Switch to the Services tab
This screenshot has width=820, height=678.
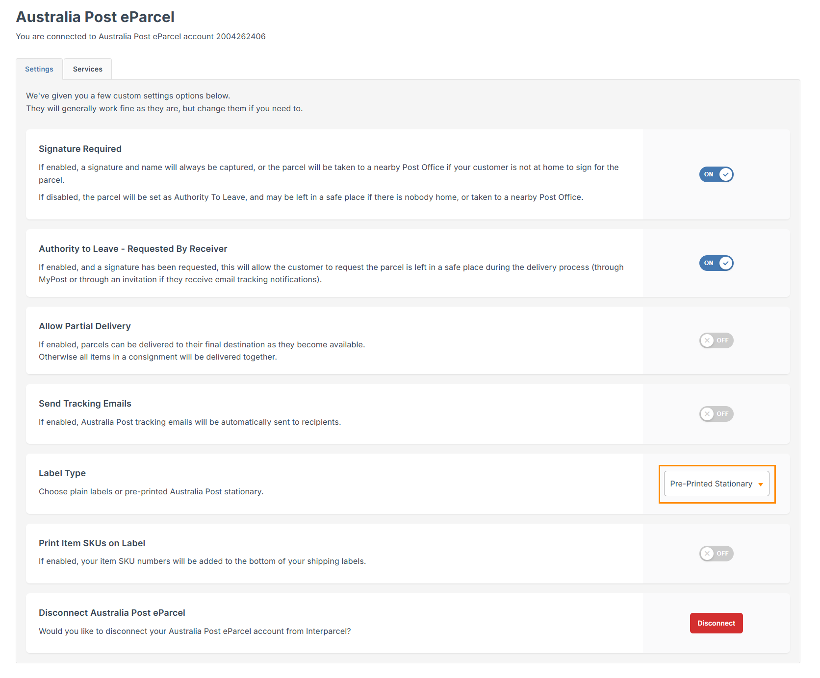point(88,69)
